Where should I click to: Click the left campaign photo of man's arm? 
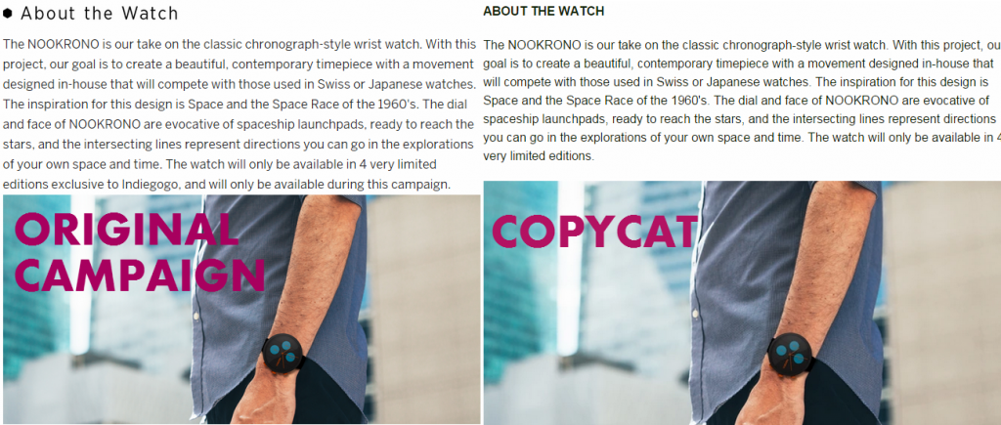point(241,309)
